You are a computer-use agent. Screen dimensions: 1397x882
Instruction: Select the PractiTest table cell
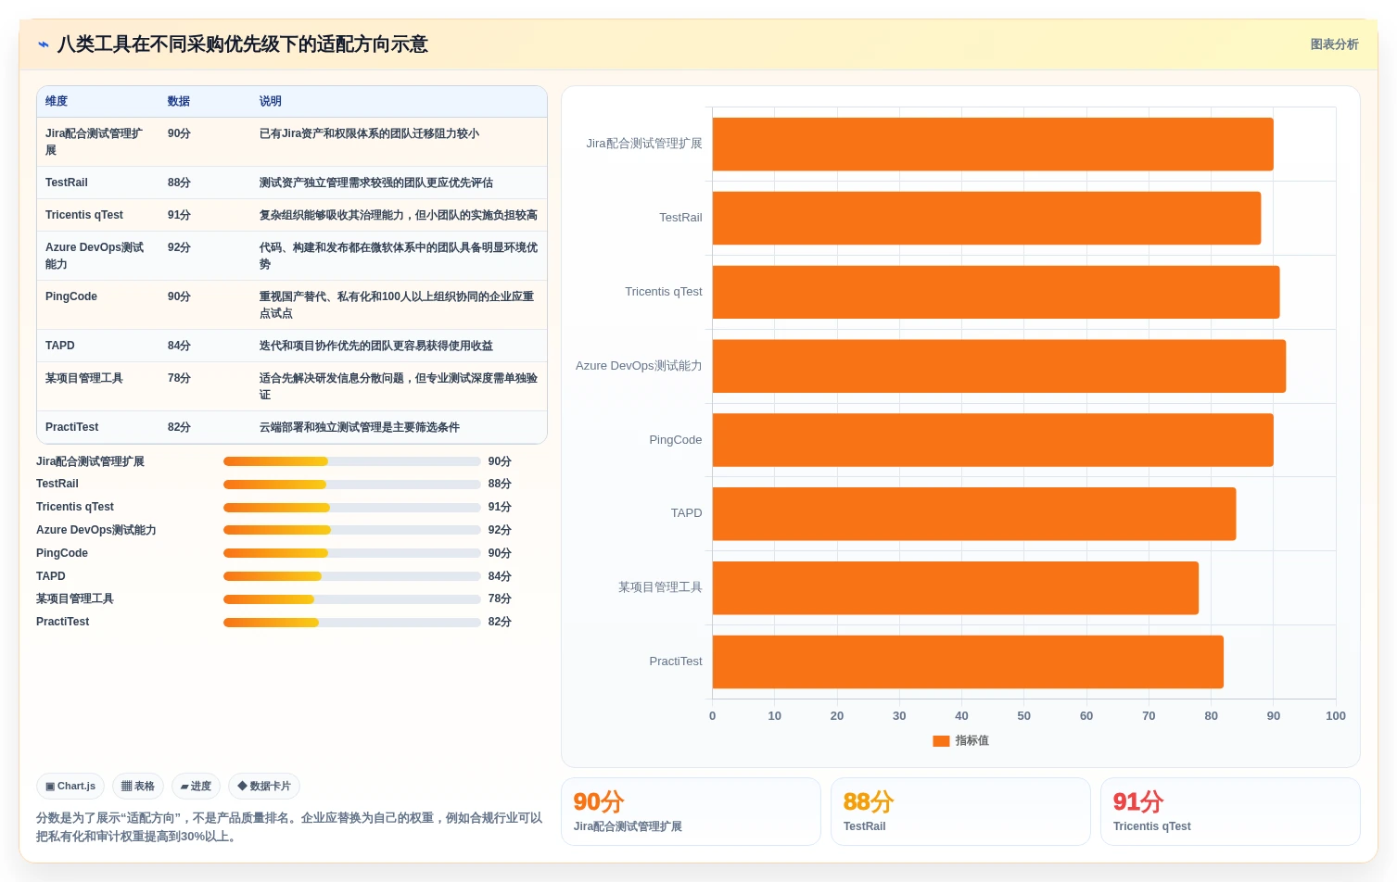click(72, 427)
